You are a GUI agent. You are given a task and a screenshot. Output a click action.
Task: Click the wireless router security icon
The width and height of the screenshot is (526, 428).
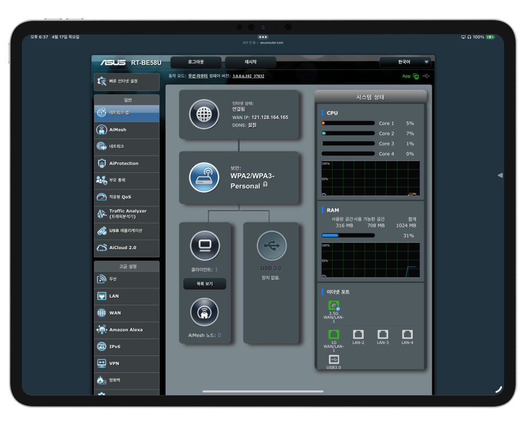pyautogui.click(x=204, y=177)
